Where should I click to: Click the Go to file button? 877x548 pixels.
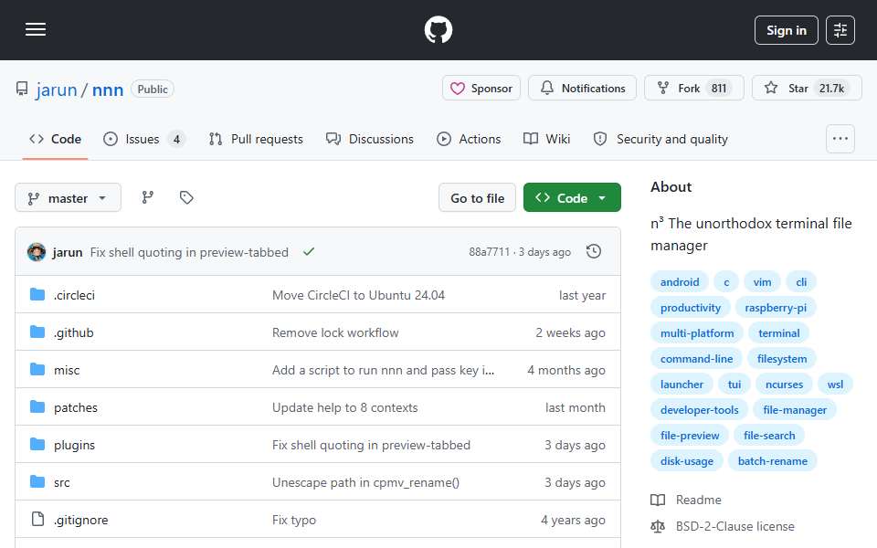[x=477, y=198]
